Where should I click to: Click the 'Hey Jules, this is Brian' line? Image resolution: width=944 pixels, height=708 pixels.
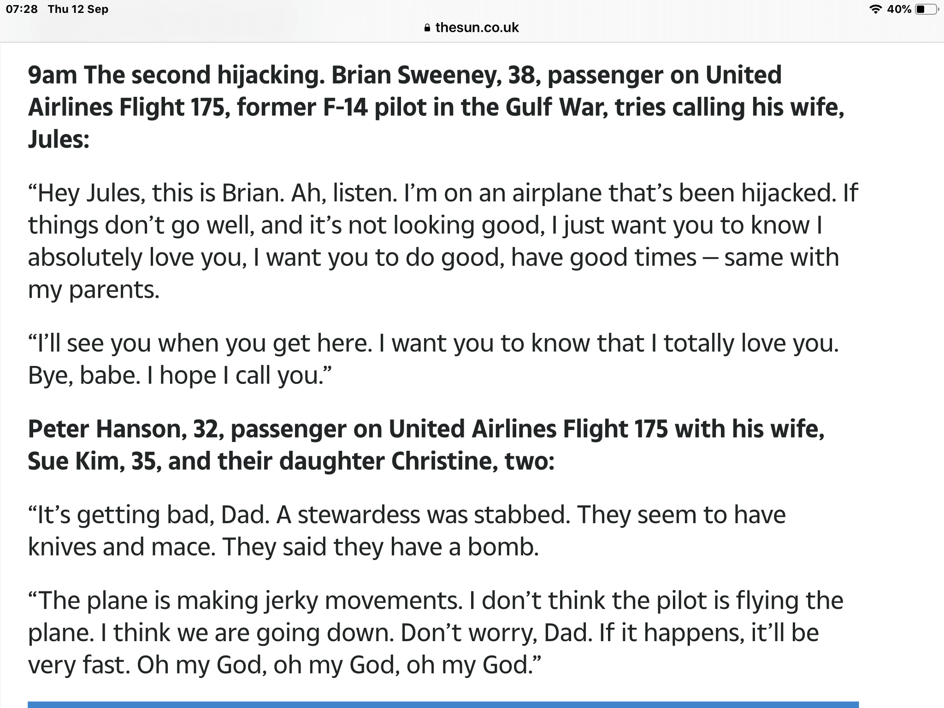[x=442, y=193]
